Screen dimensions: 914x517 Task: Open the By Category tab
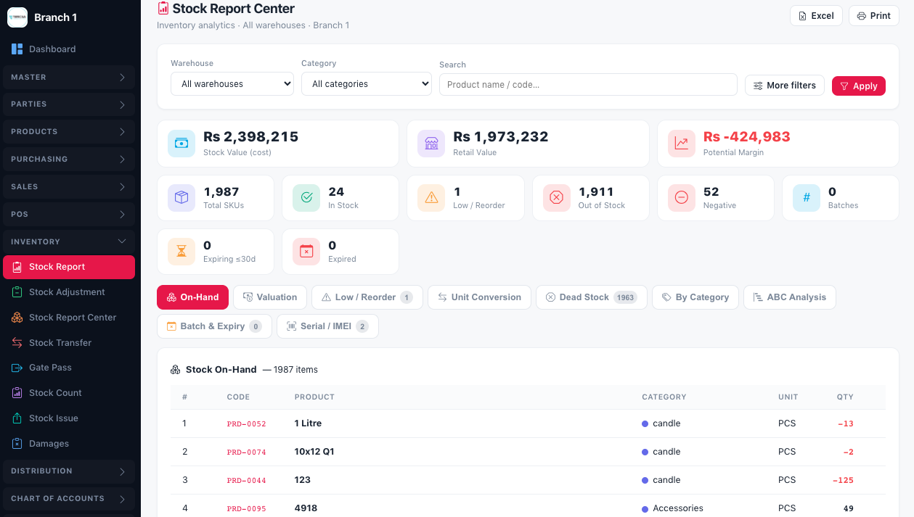[695, 297]
